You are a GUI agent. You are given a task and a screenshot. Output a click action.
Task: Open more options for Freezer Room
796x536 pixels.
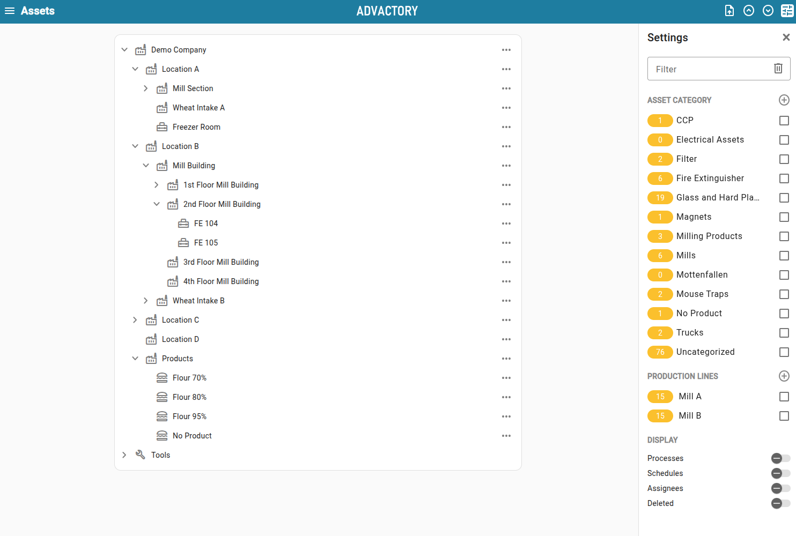click(x=506, y=127)
